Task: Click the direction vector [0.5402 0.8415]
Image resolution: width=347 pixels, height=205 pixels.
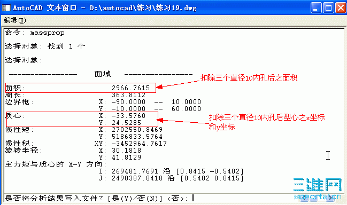Action: tap(212, 178)
